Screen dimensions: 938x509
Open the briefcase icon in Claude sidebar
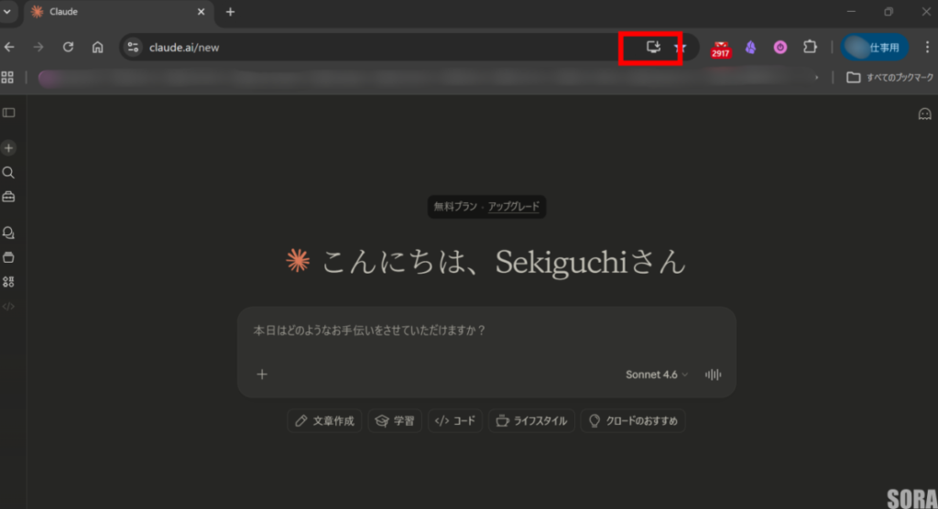click(8, 197)
